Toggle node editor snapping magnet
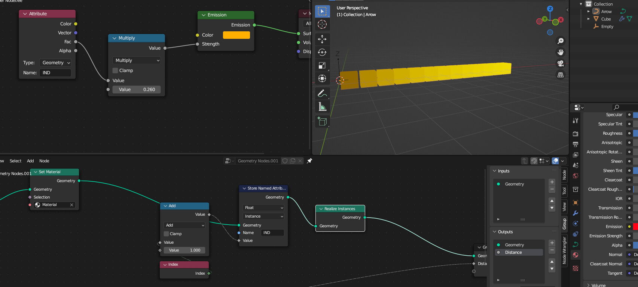638x287 pixels. (x=534, y=161)
